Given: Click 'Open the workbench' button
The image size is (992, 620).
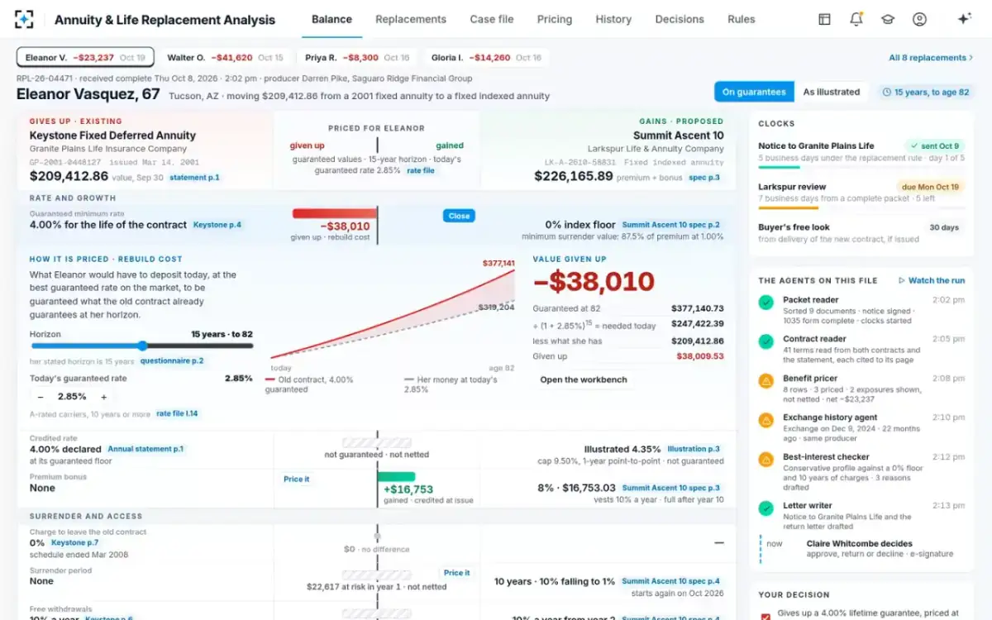Looking at the screenshot, I should [584, 379].
